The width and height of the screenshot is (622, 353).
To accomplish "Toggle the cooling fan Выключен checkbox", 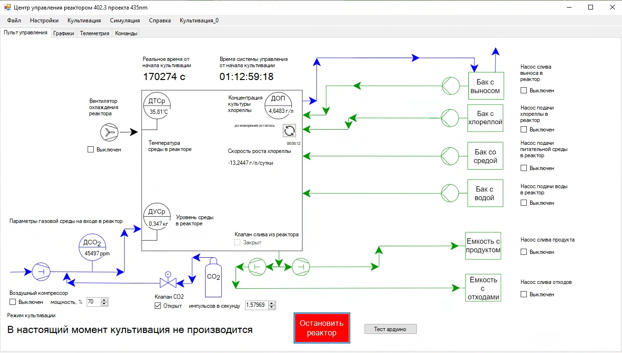I will click(91, 150).
